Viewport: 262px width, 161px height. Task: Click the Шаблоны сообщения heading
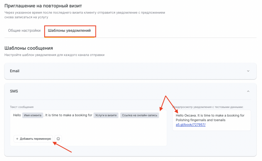pyautogui.click(x=29, y=48)
